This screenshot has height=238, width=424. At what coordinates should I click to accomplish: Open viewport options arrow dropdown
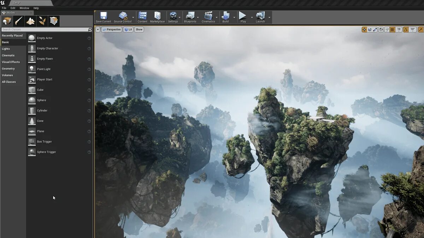point(98,30)
